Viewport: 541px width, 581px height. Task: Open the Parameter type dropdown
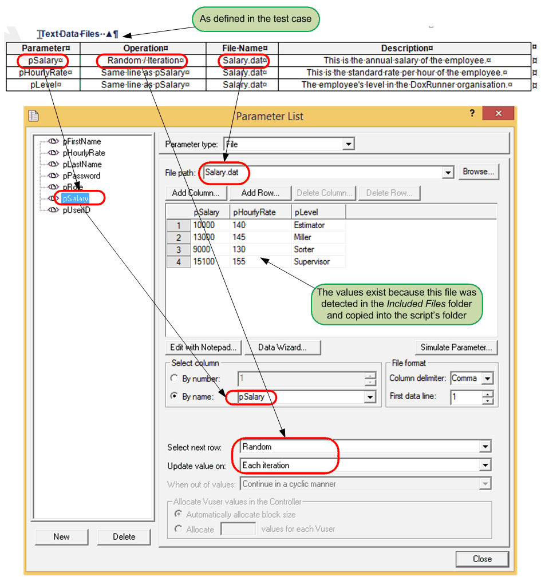pos(348,144)
